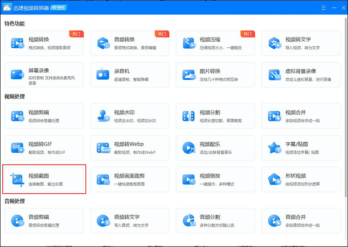This screenshot has height=247, width=348.
Task: Click the 音频转换 title text
Action: [124, 39]
